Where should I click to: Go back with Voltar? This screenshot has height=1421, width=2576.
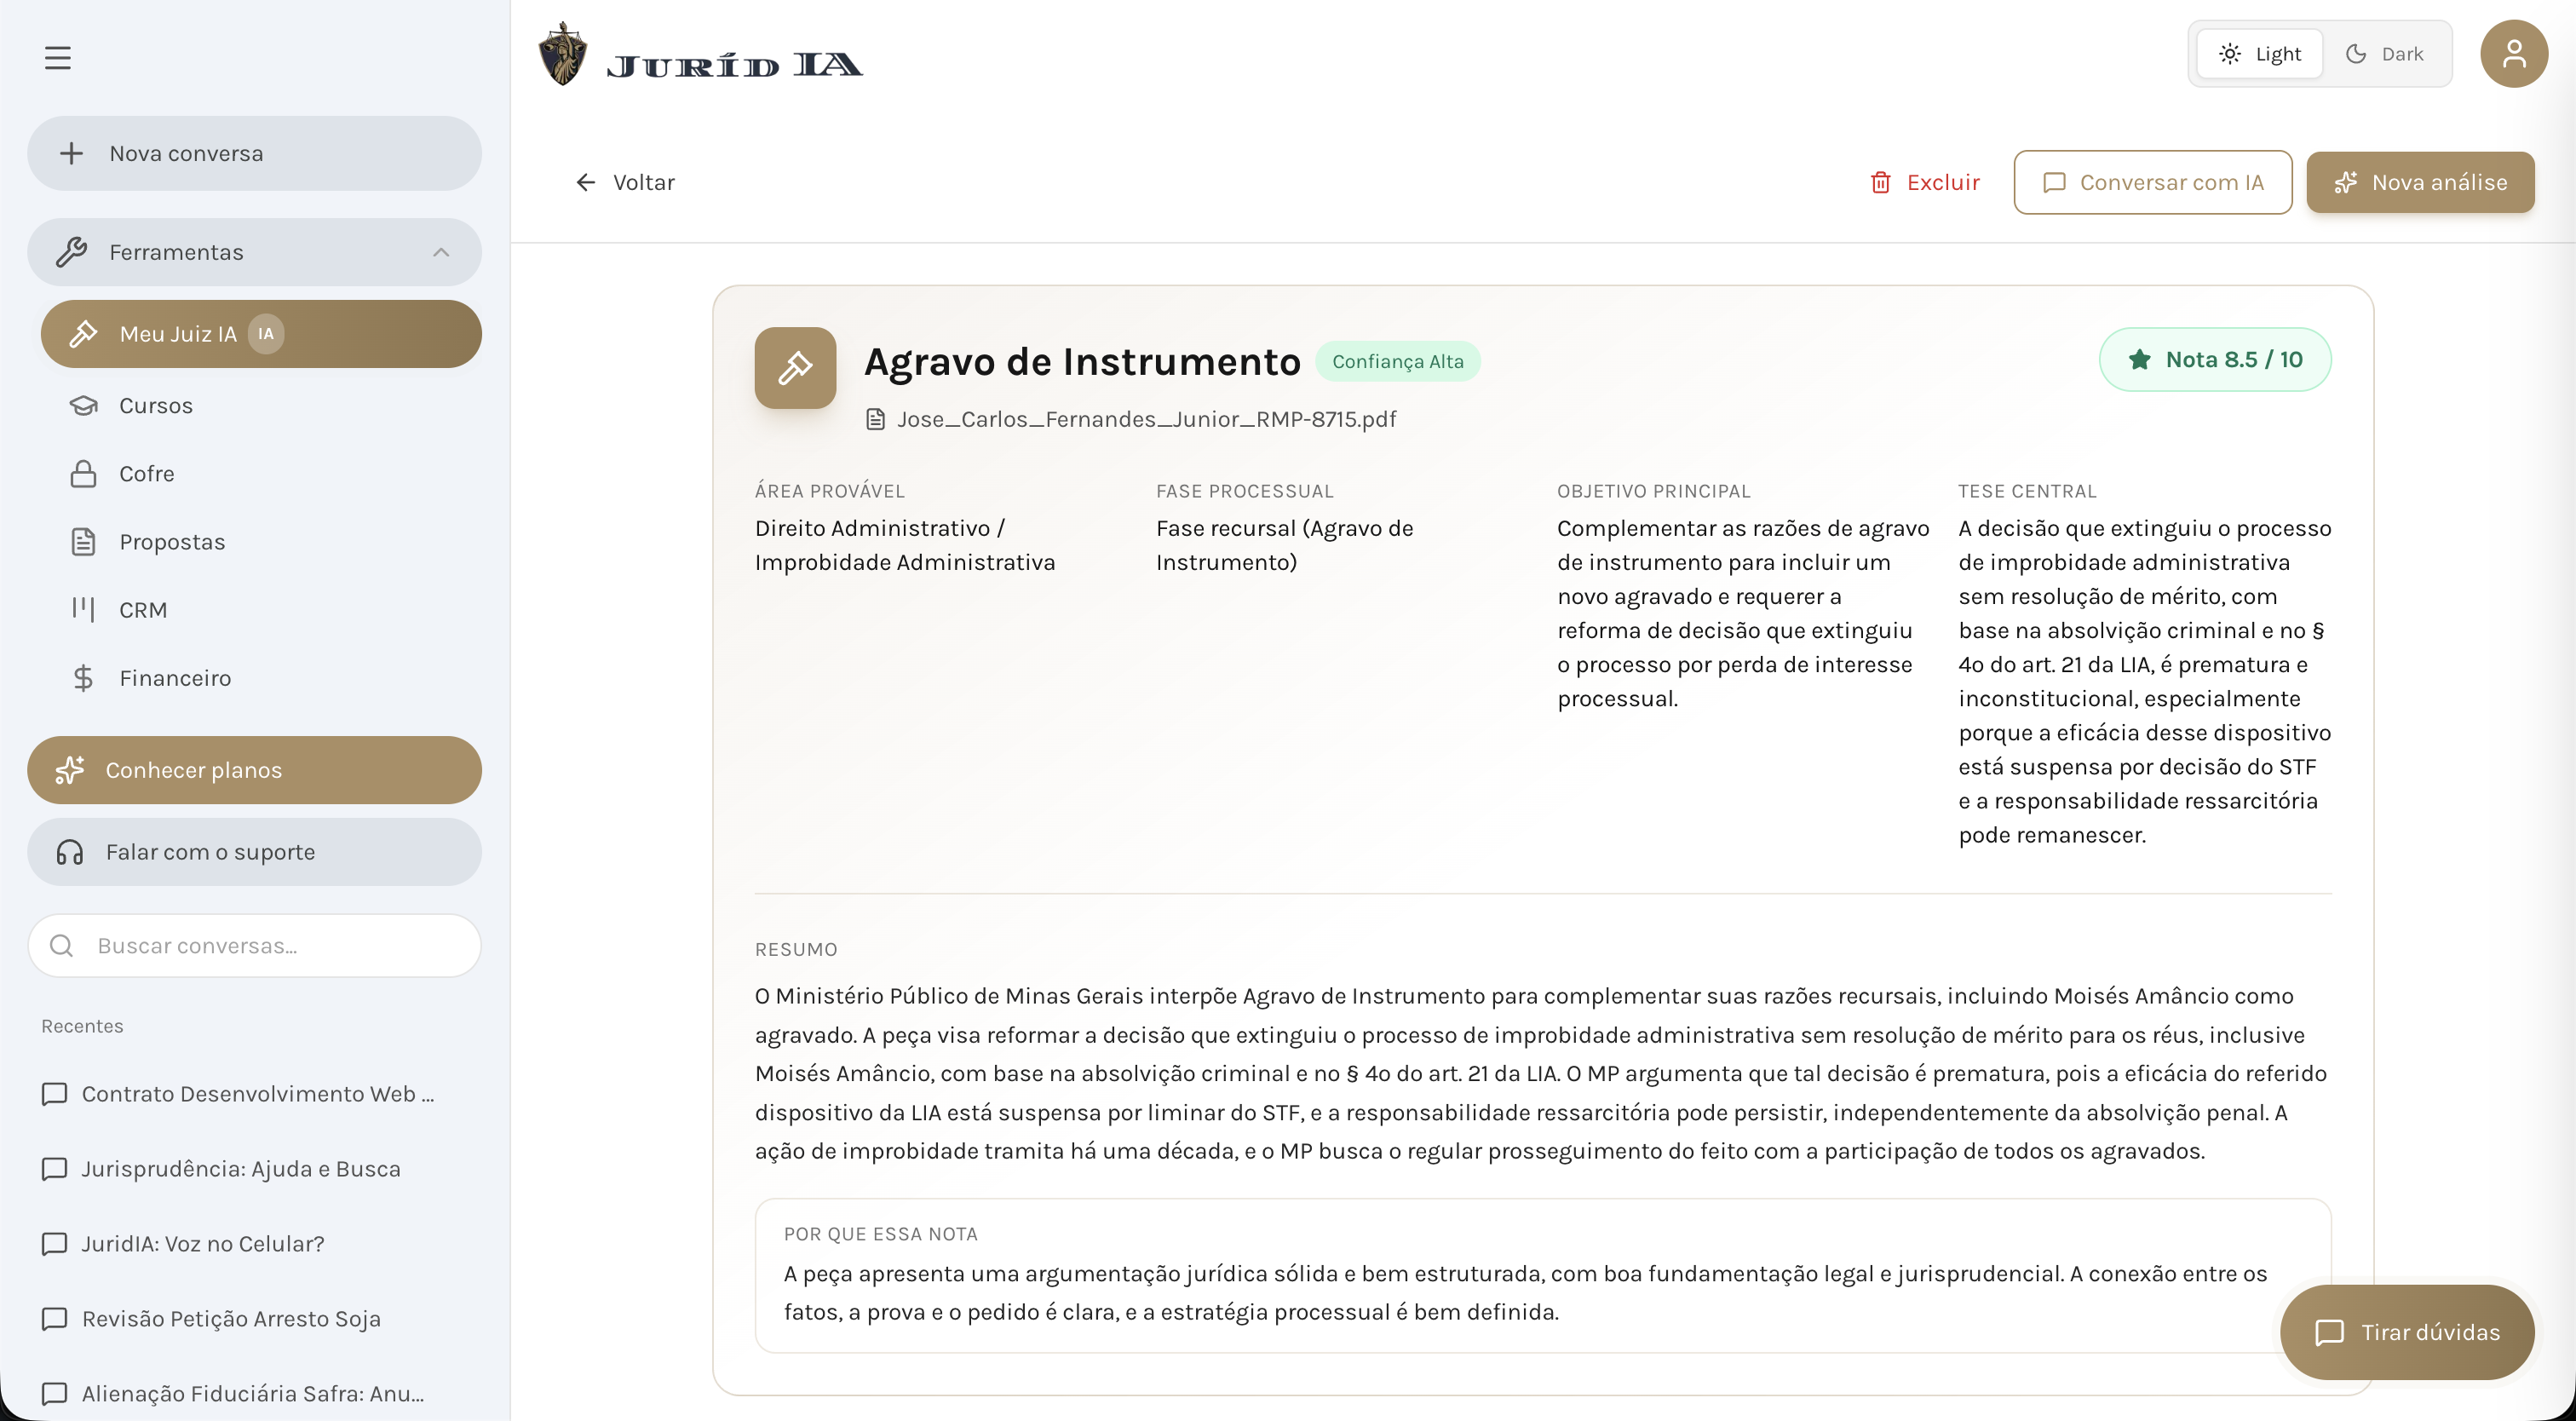[625, 182]
